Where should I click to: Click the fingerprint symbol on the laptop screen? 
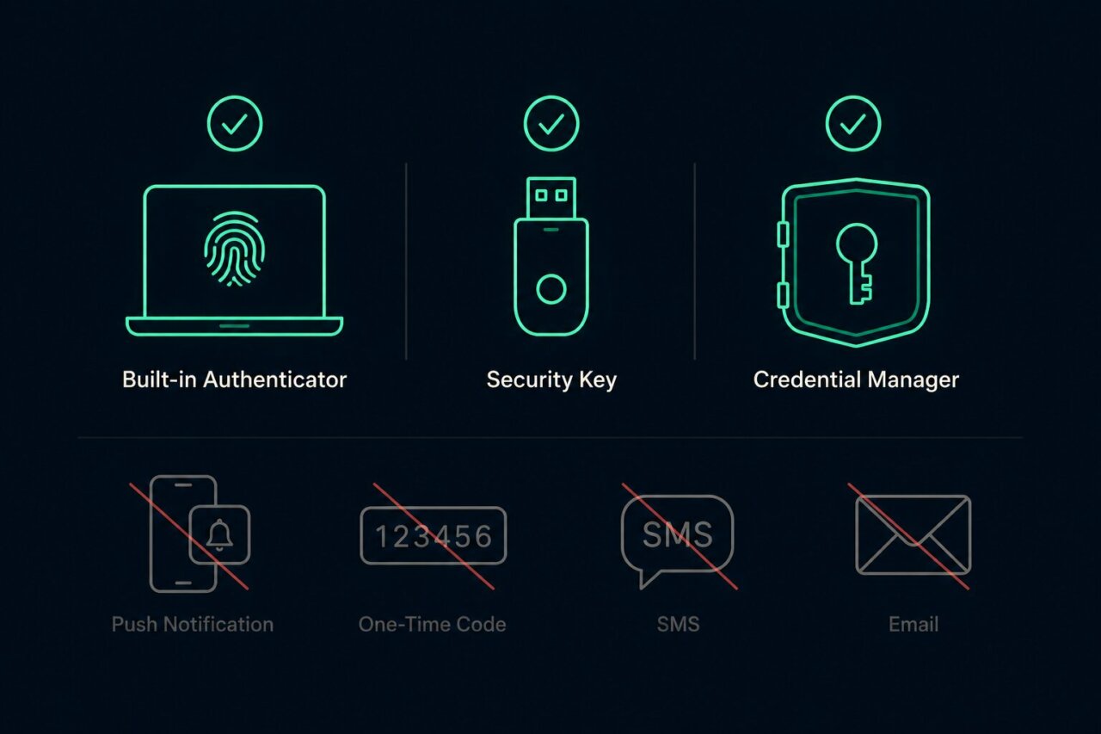click(x=235, y=250)
